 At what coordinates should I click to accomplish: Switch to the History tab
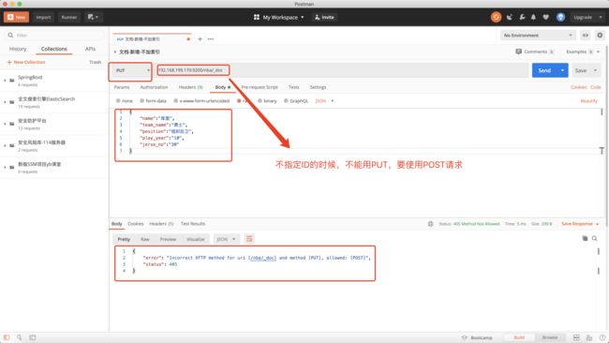point(18,49)
